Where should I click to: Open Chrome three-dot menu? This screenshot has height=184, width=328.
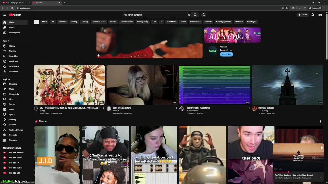point(325,8)
